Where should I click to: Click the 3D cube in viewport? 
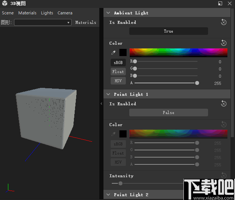(46, 118)
